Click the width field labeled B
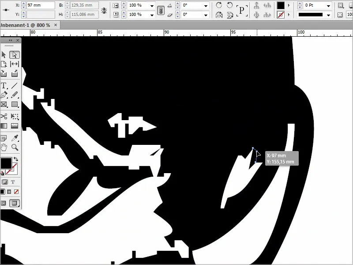This screenshot has width=353, height=265. [x=84, y=5]
